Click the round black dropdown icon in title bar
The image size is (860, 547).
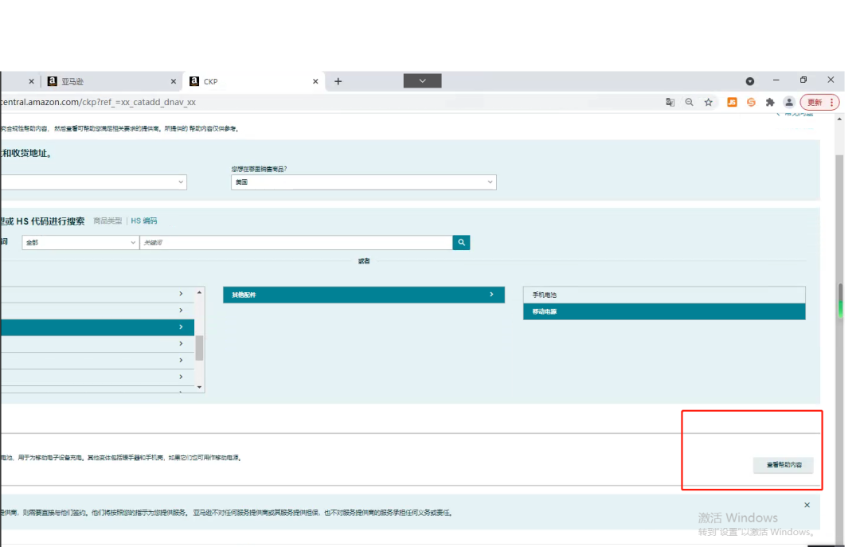[x=750, y=81]
